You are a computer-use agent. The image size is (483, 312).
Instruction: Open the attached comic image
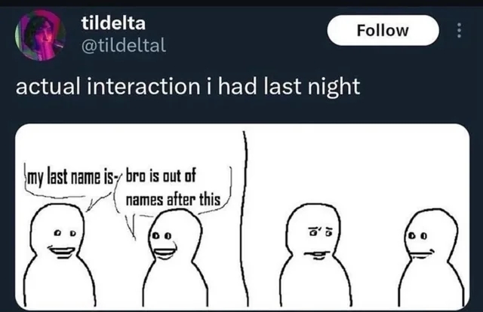tap(242, 216)
